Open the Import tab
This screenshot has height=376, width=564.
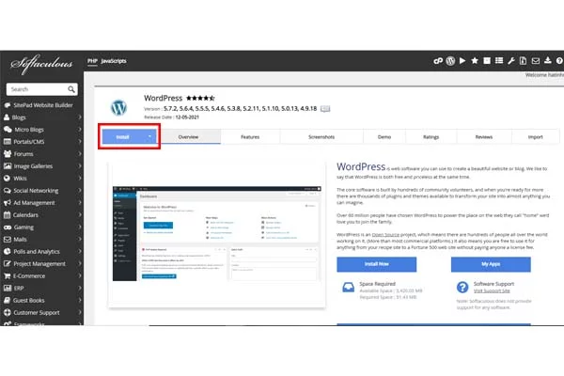click(535, 136)
